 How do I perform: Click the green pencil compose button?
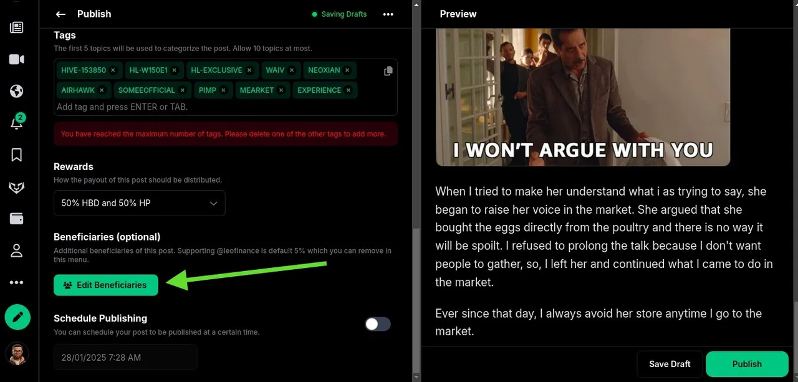click(x=17, y=317)
